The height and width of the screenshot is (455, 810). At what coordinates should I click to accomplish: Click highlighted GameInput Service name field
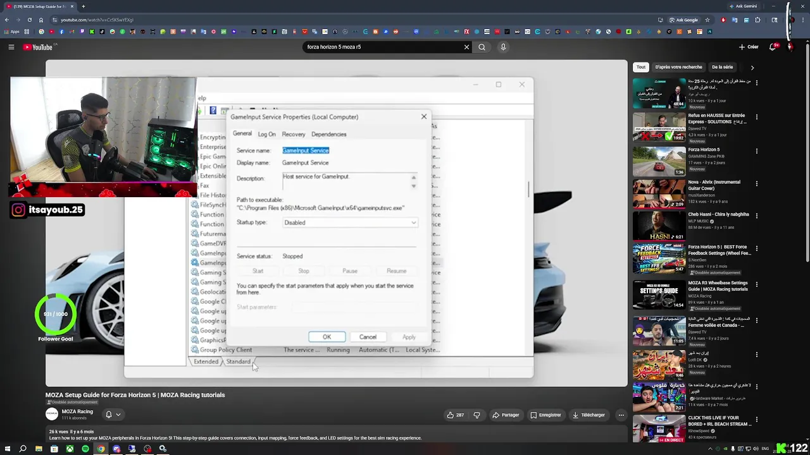(x=306, y=150)
